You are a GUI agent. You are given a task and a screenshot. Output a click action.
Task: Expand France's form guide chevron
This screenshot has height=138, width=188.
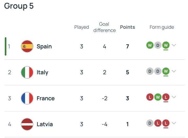click(x=174, y=97)
